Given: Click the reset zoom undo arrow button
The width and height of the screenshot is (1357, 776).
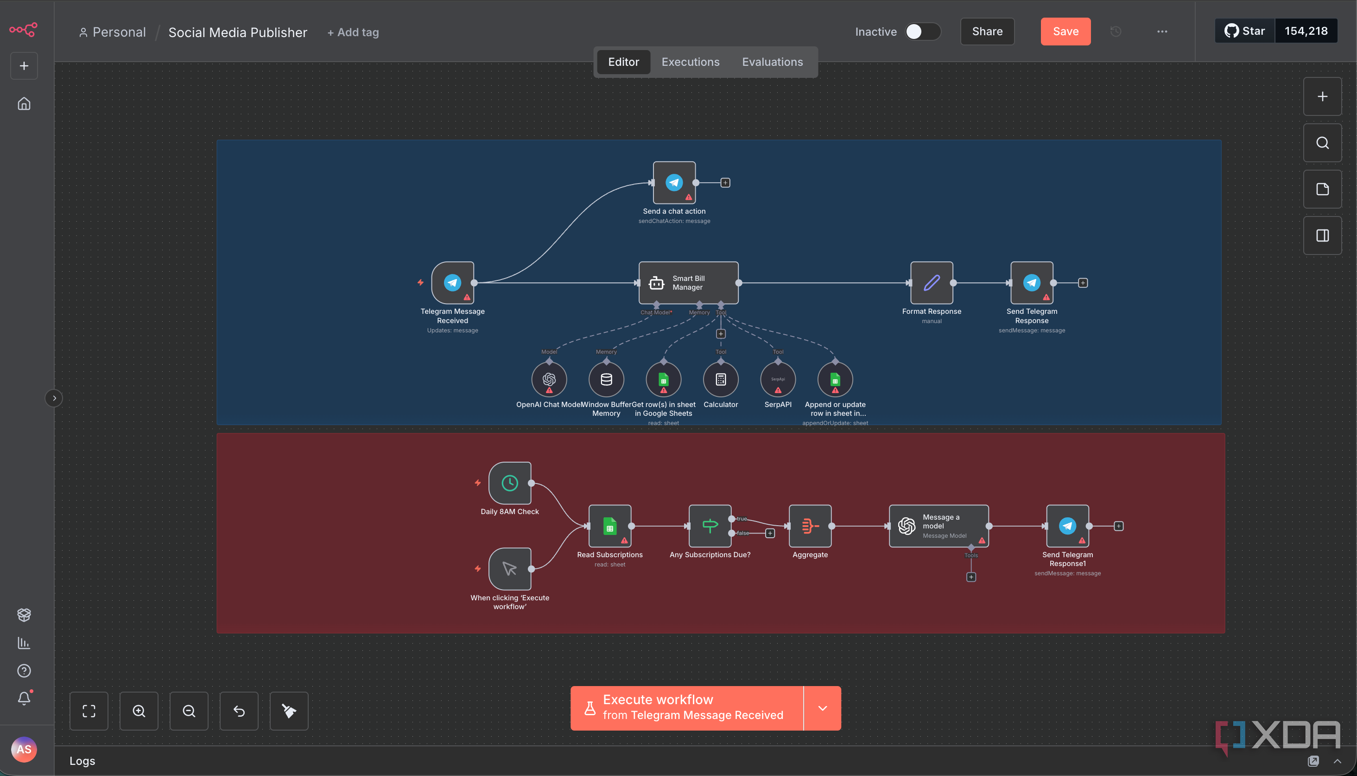Looking at the screenshot, I should (239, 711).
